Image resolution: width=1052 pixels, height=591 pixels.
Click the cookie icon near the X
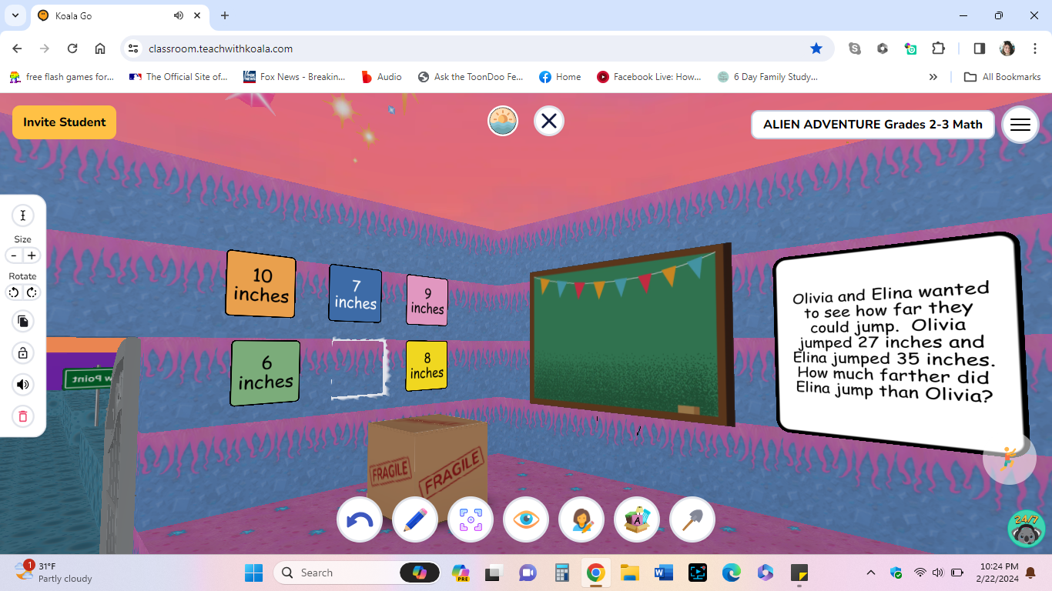click(x=502, y=121)
